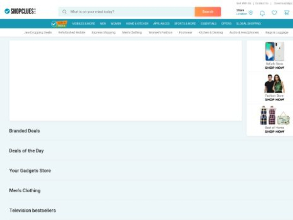The image size is (293, 220).
Task: Click the Deals of the Day heading
Action: coord(26,151)
